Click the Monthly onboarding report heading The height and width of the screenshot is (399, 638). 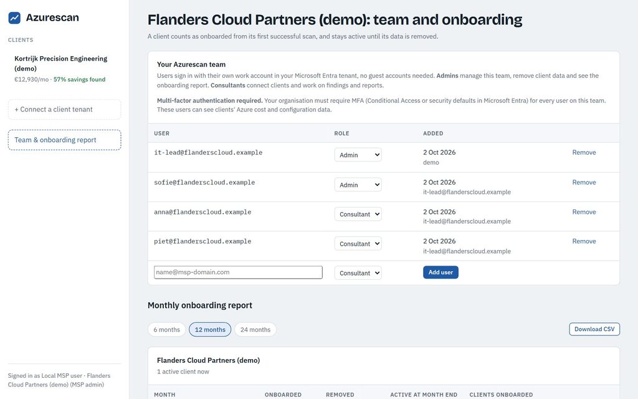[x=200, y=305]
